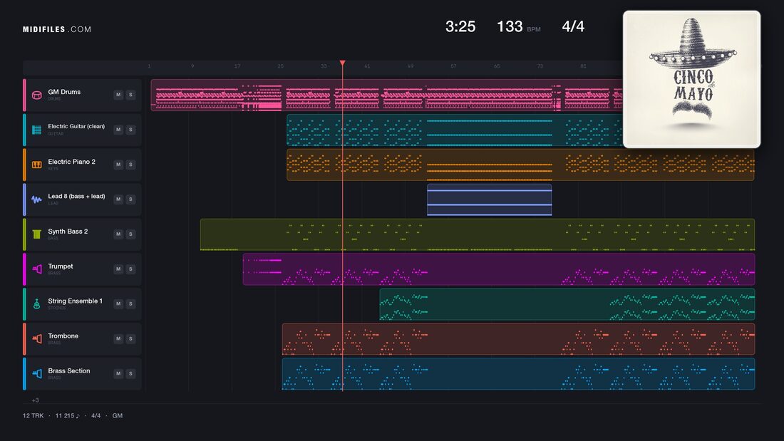Click the 12 TRK status entry
Image resolution: width=784 pixels, height=441 pixels.
33,415
